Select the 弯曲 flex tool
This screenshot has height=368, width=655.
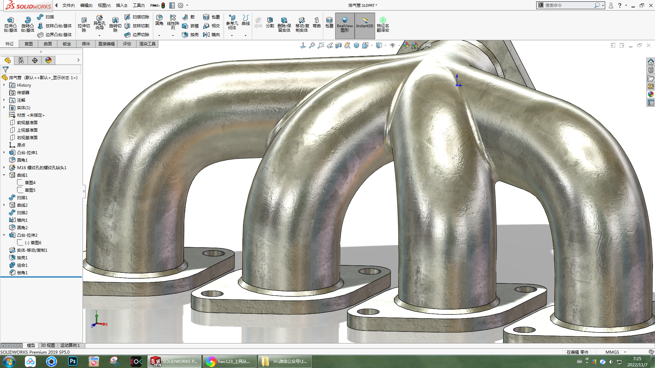pos(317,23)
